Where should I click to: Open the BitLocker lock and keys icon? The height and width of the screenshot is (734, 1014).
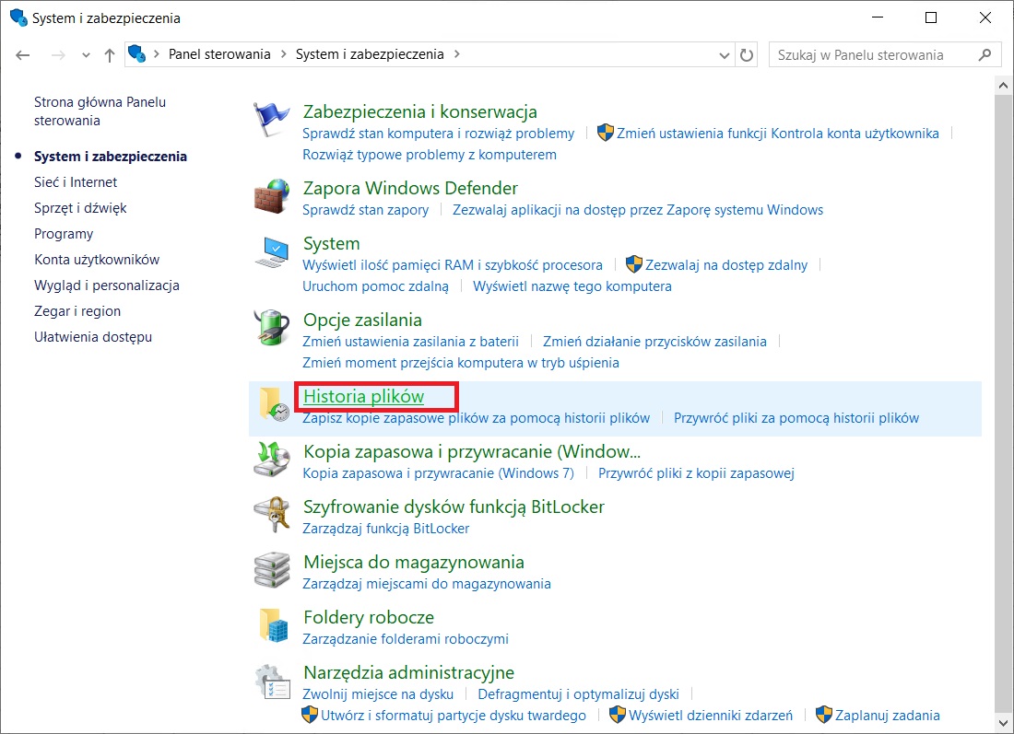[x=272, y=515]
